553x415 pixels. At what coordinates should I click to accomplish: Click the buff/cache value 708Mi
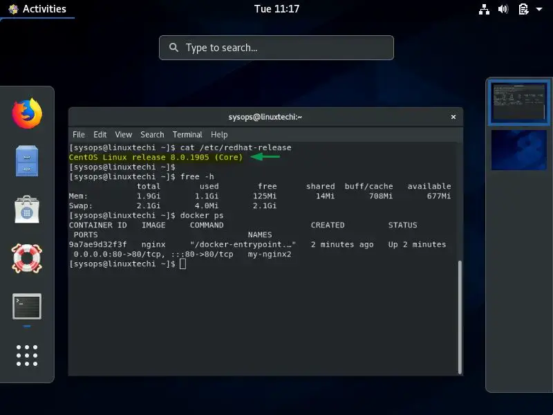coord(381,196)
